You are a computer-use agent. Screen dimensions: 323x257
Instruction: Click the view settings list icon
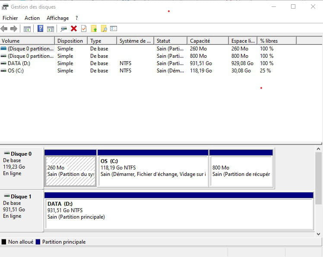click(x=114, y=28)
